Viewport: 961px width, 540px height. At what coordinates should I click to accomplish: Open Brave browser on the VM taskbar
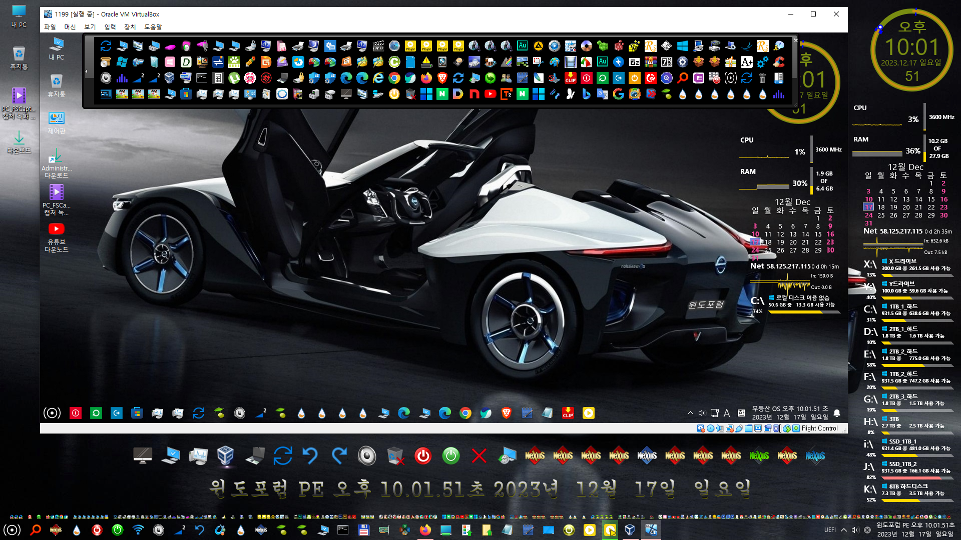(x=507, y=413)
